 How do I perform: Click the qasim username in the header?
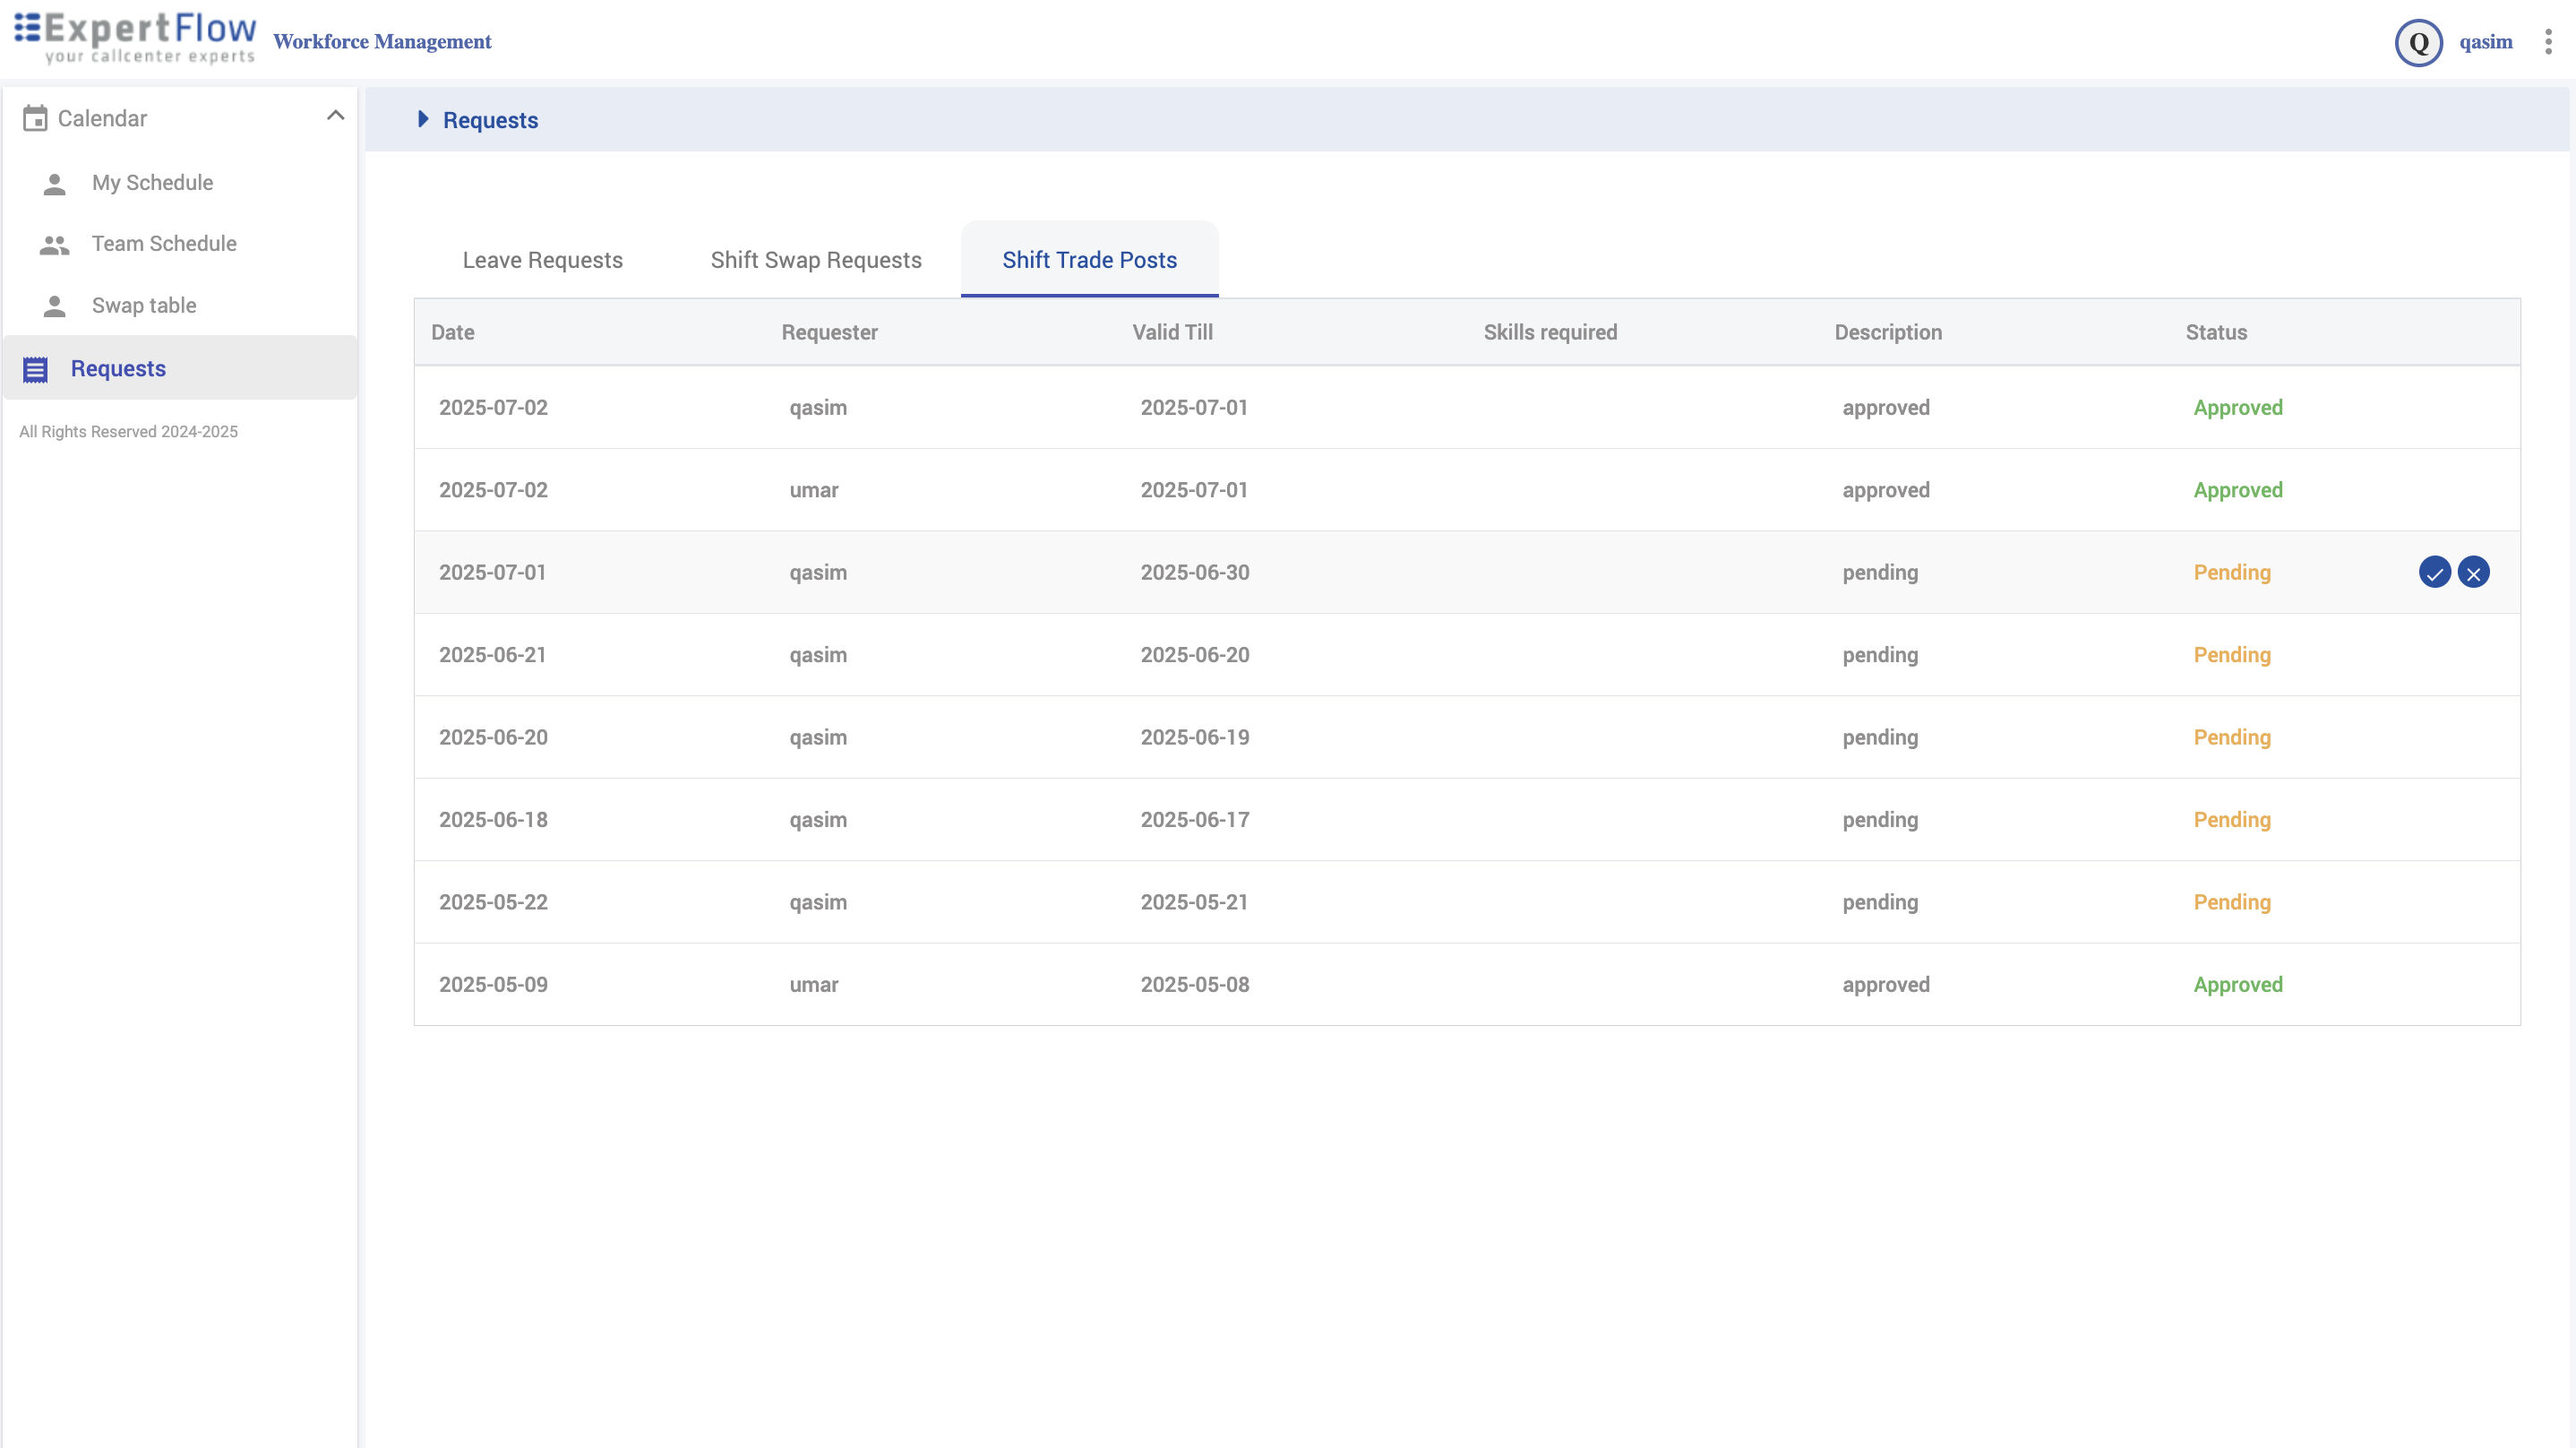[x=2485, y=42]
